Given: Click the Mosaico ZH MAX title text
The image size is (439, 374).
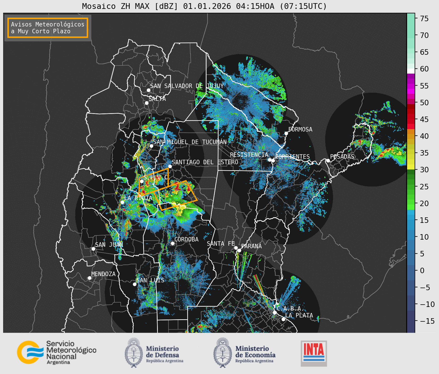Looking at the screenshot, I should pos(204,6).
